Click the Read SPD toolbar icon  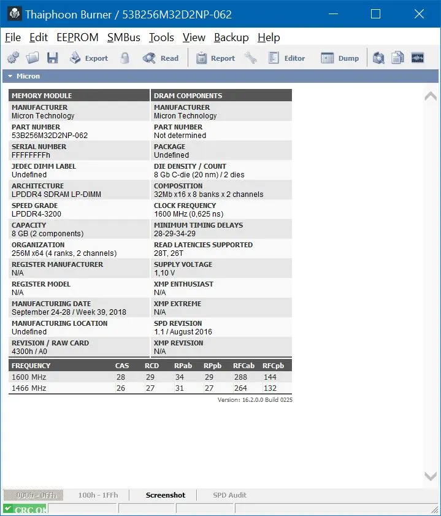coord(149,58)
